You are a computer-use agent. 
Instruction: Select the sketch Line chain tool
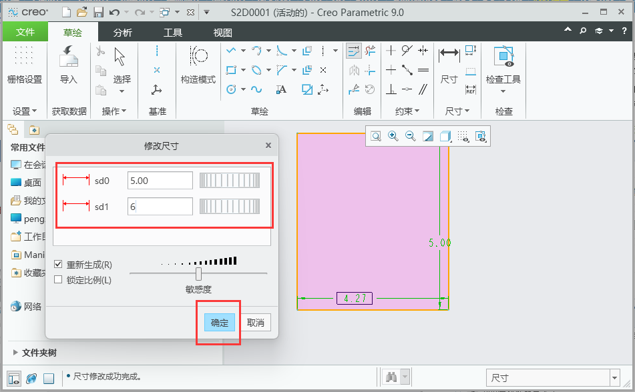[x=231, y=51]
